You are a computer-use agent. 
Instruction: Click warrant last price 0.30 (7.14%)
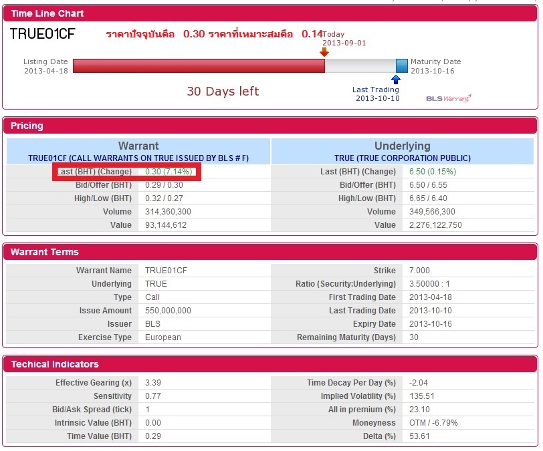click(169, 172)
